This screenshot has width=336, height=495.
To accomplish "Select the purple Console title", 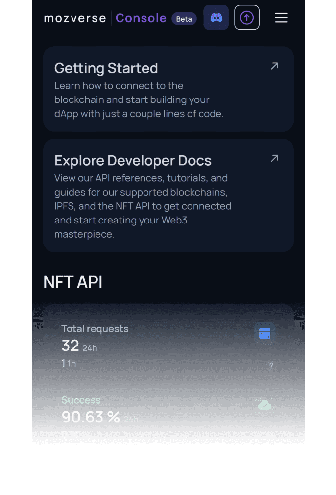I will tap(141, 18).
